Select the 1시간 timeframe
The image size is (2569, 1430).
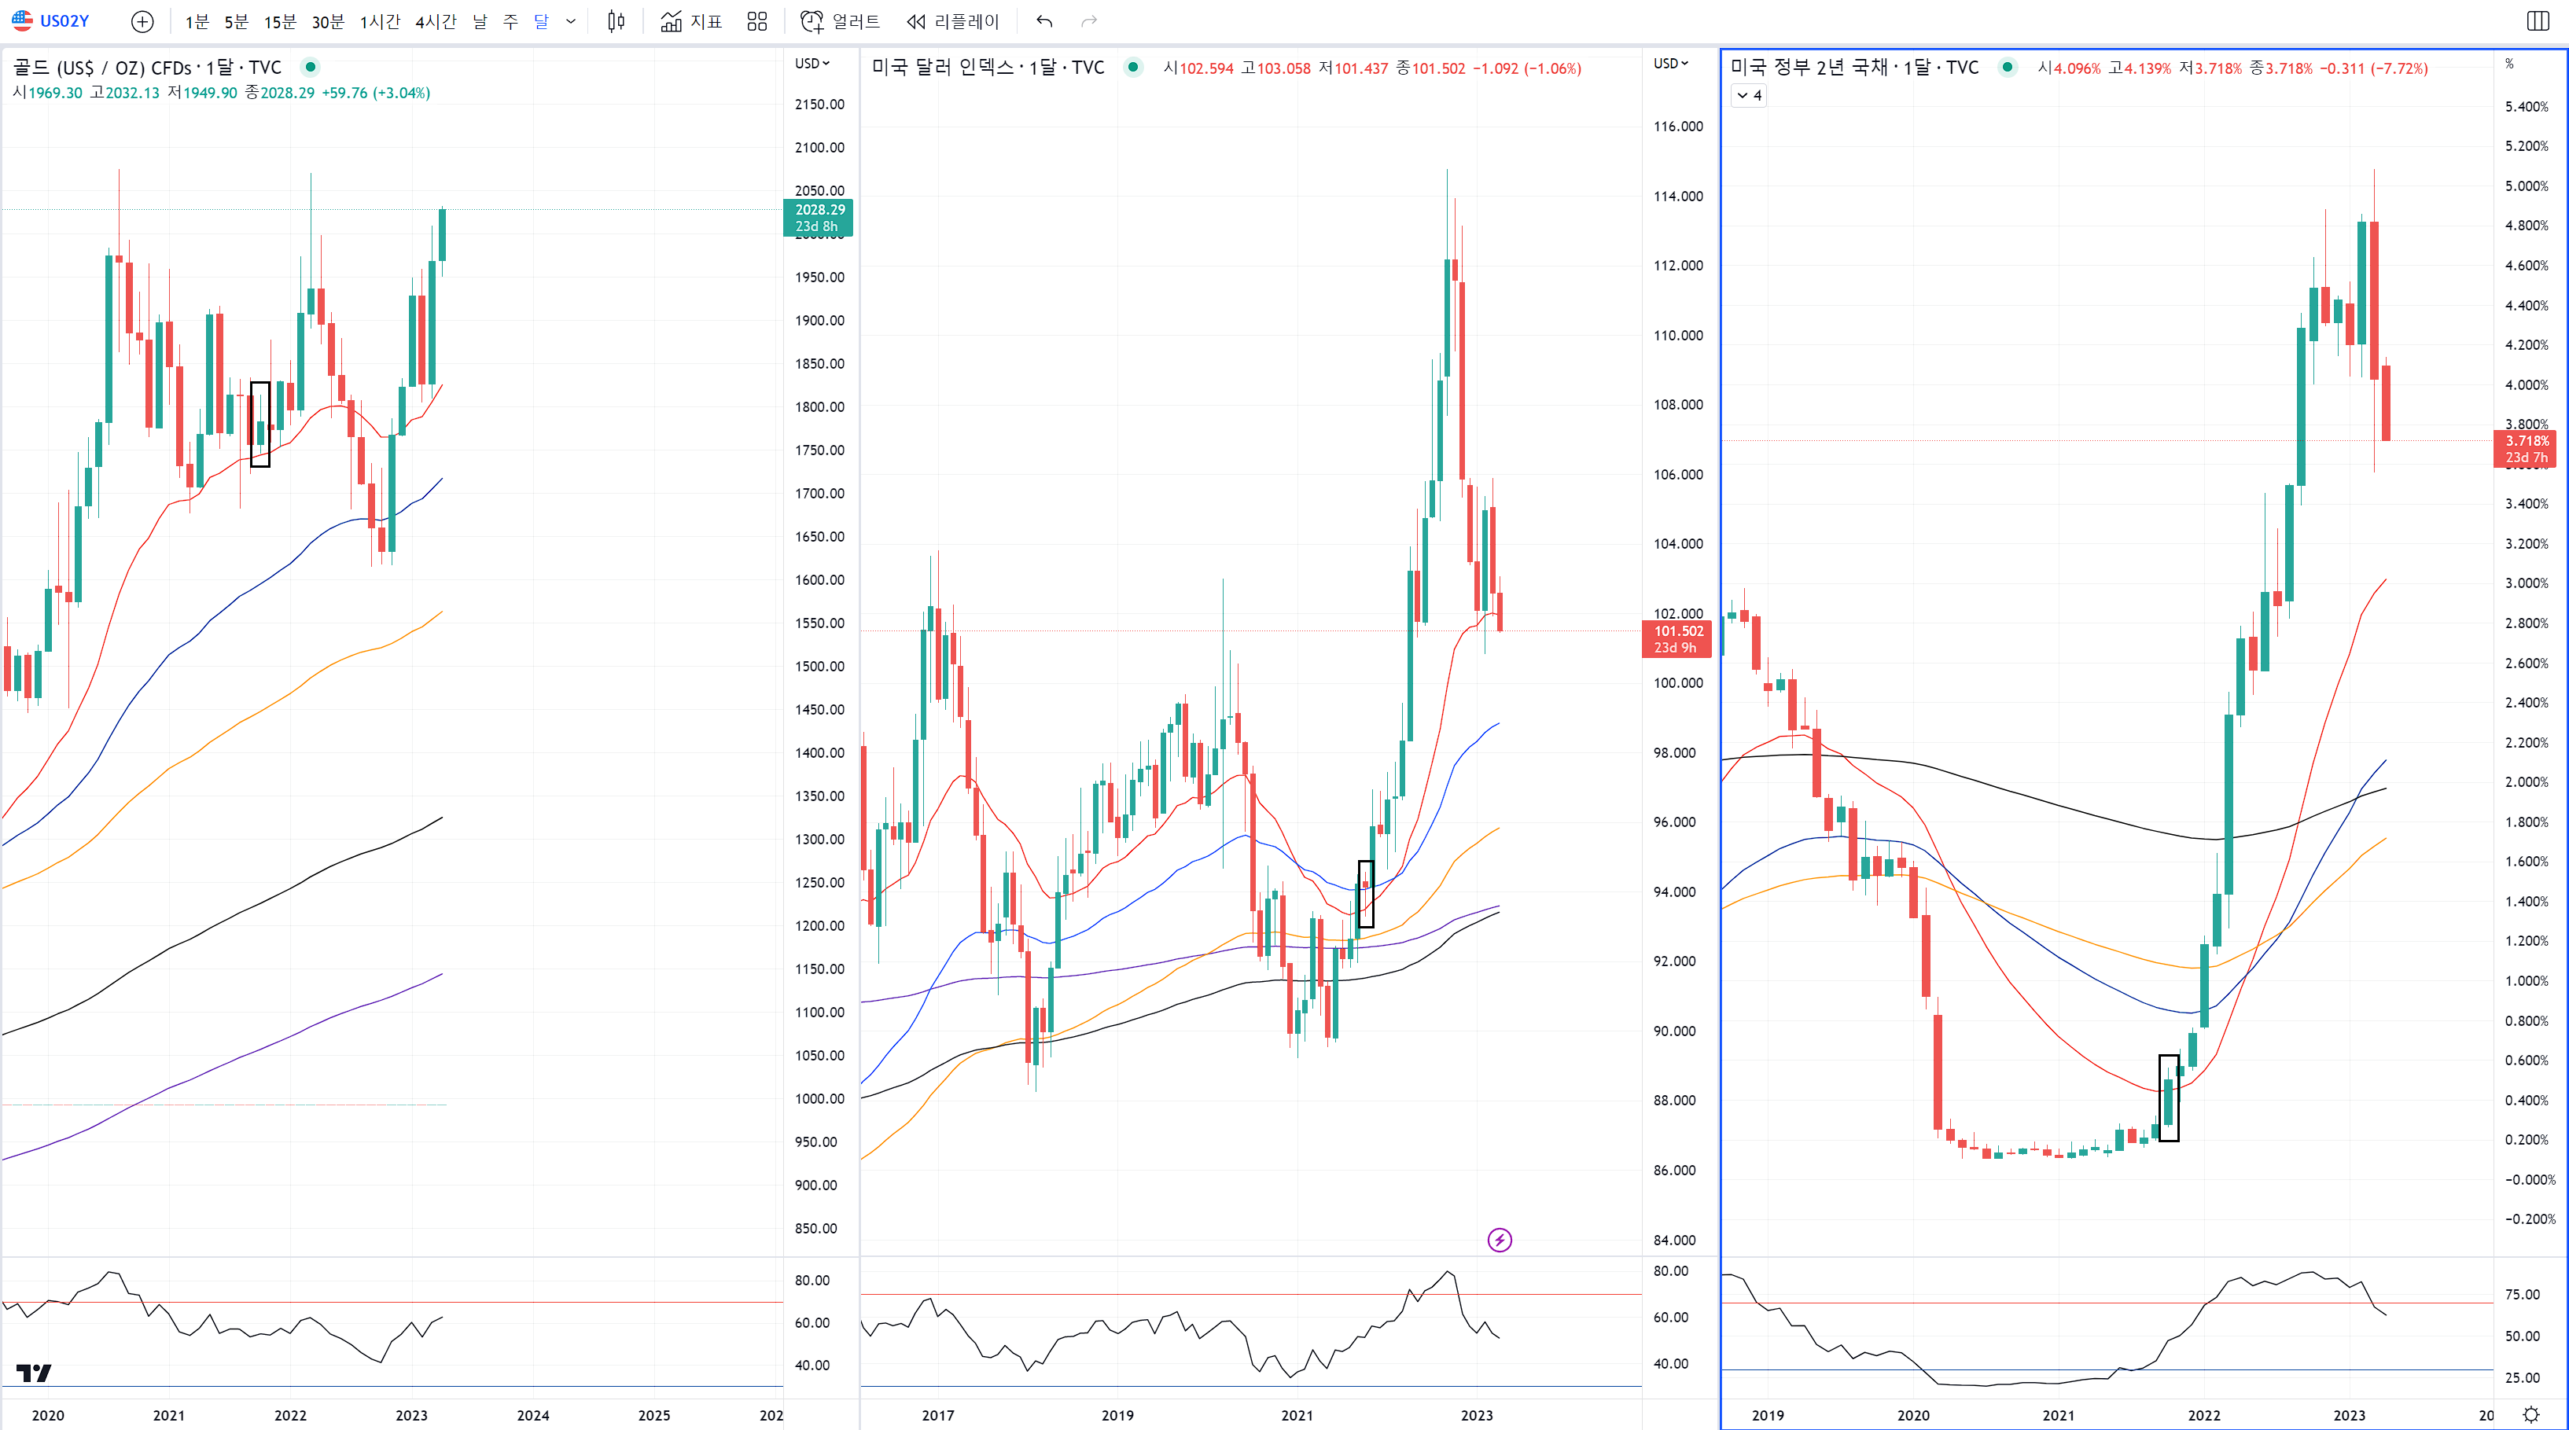(x=379, y=21)
